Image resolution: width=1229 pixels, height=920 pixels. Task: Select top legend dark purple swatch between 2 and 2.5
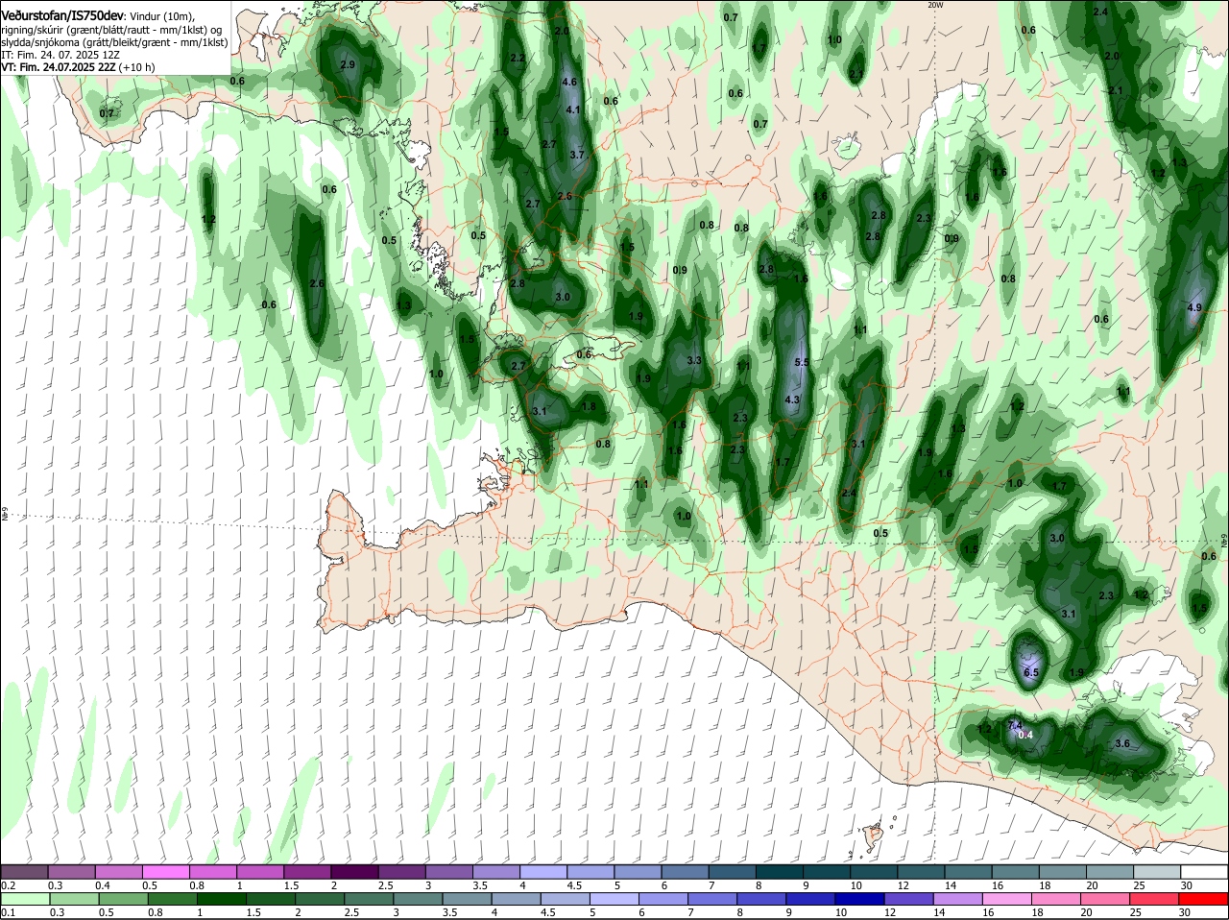point(355,872)
